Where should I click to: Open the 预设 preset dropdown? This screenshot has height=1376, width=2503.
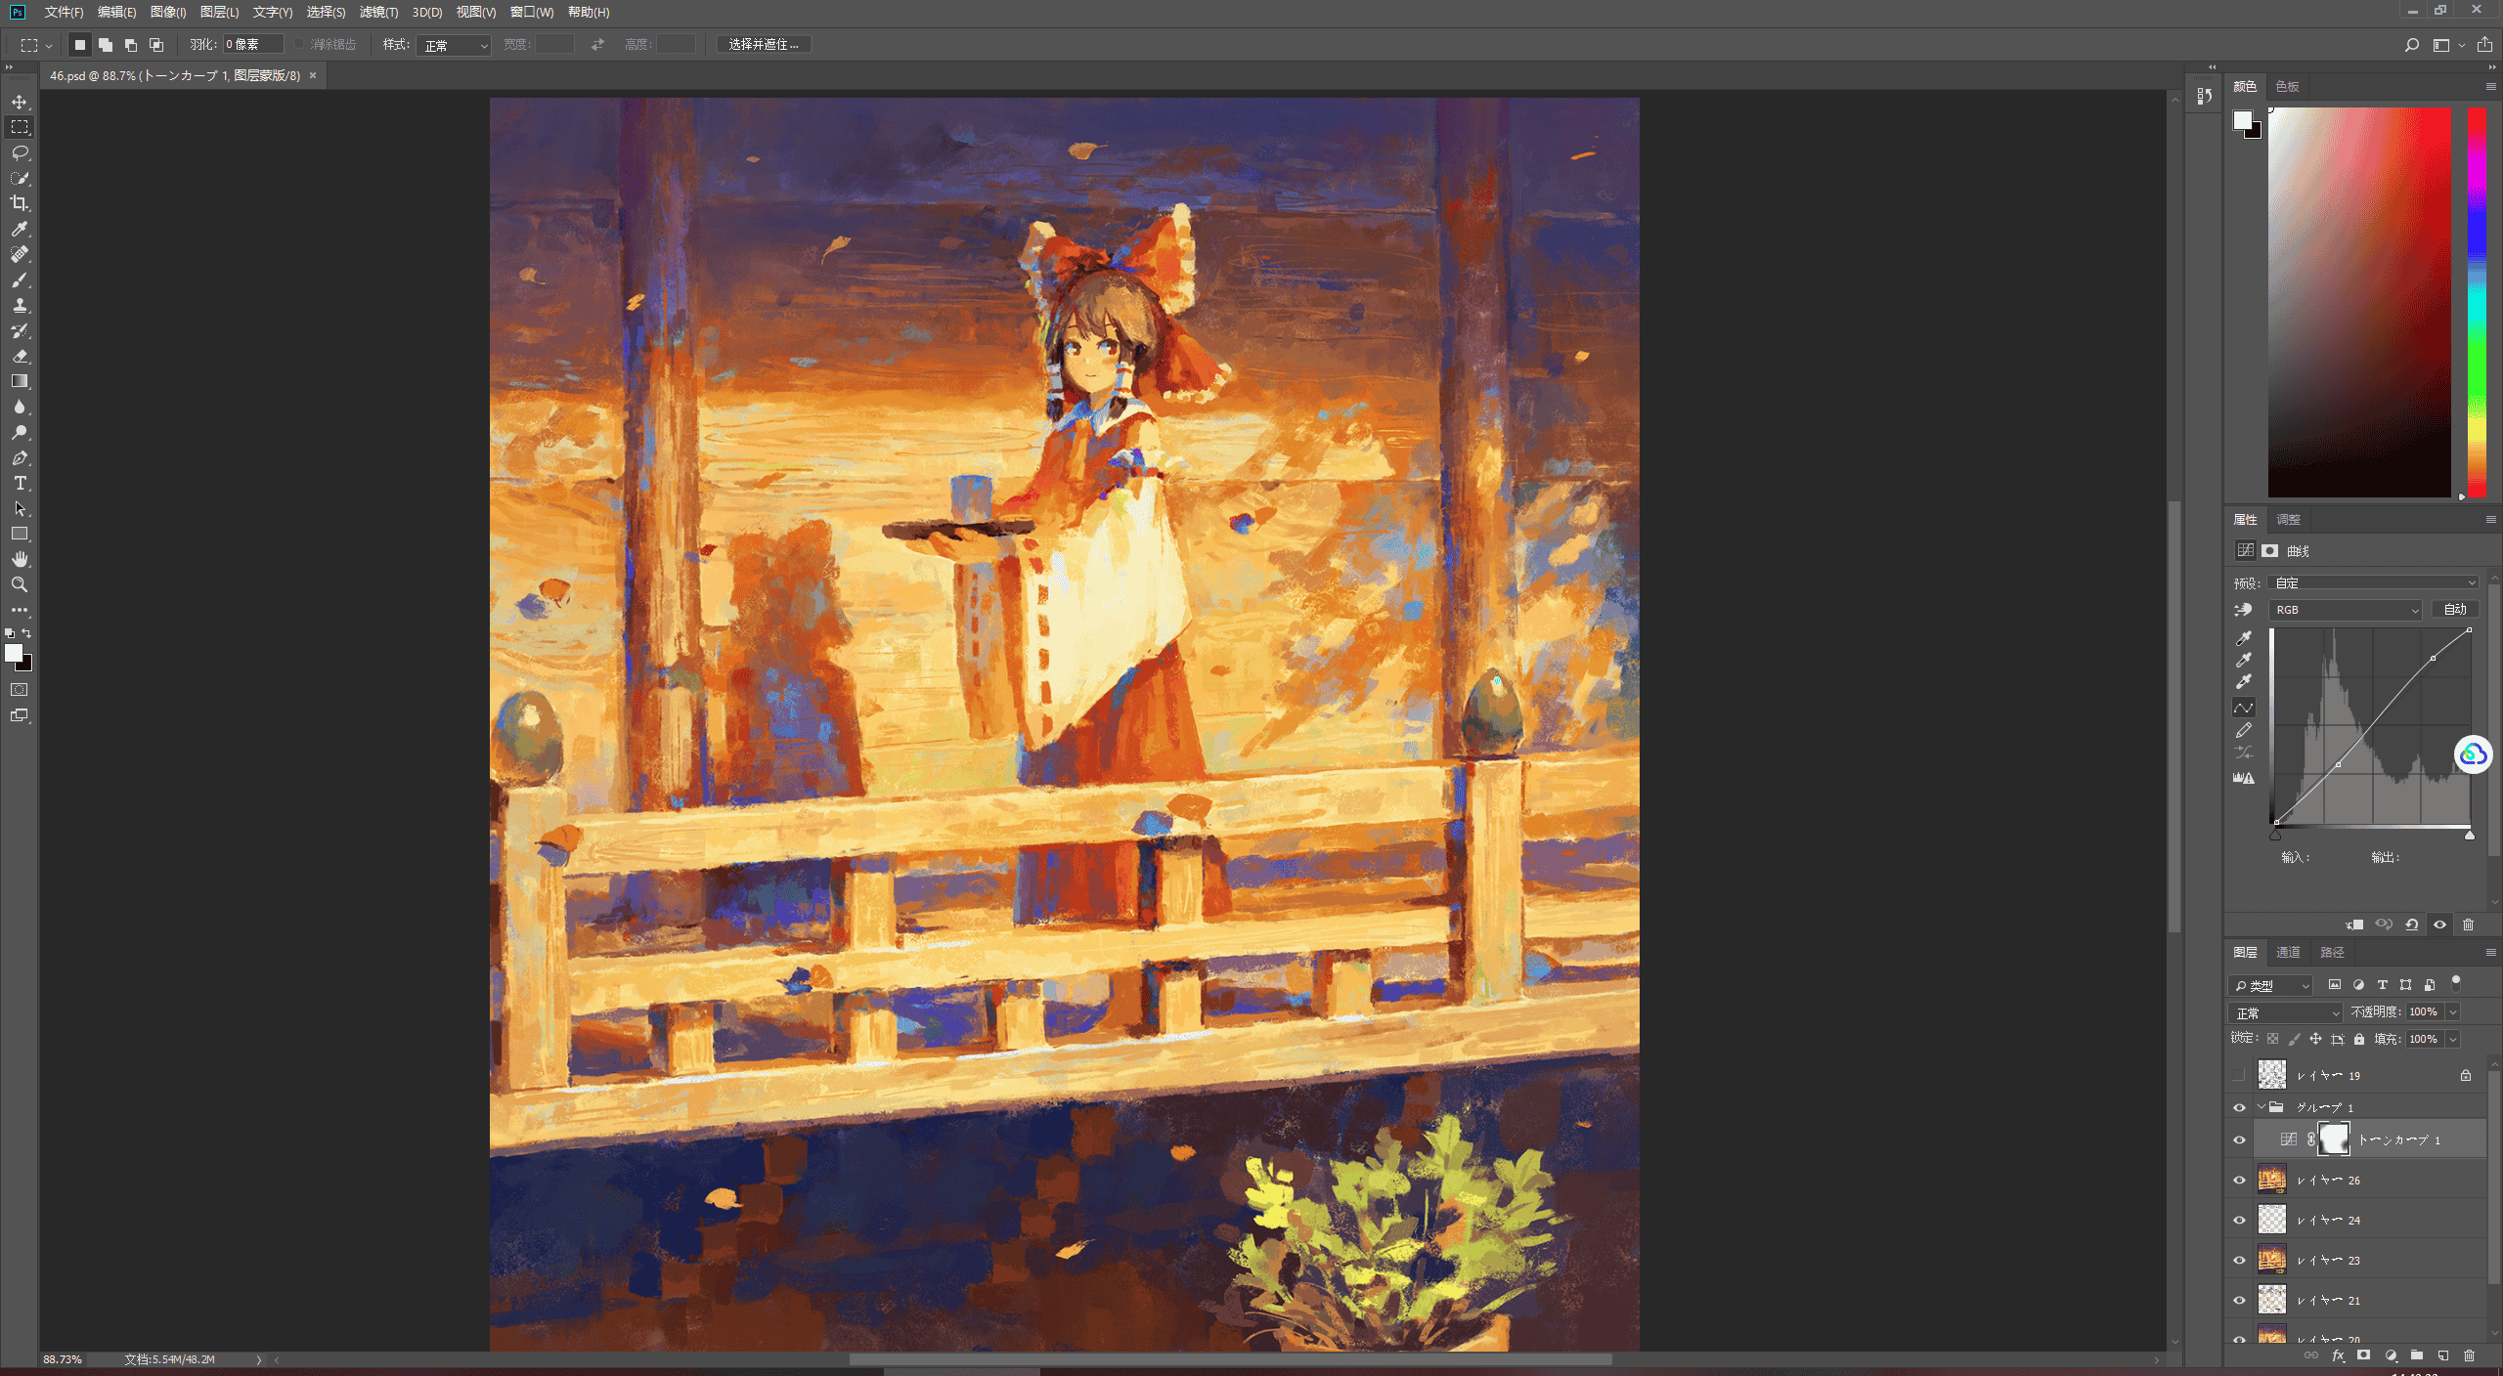tap(2373, 583)
